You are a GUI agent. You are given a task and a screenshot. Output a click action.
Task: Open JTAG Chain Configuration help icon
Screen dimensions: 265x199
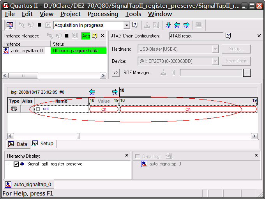(x=228, y=36)
